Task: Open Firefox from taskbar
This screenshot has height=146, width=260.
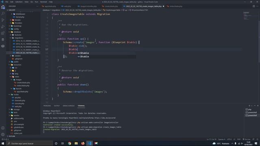Action: coord(83,143)
